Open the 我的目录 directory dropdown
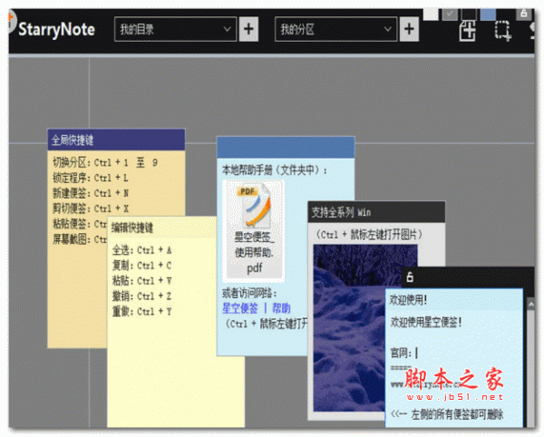This screenshot has width=544, height=437. click(x=175, y=29)
